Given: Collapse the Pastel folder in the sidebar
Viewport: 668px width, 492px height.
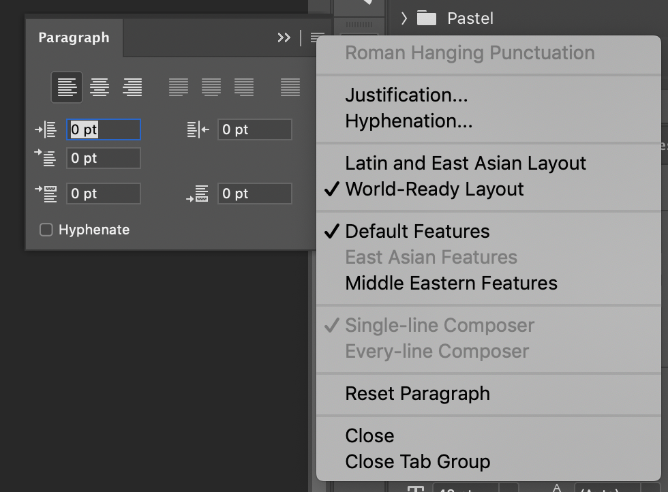Looking at the screenshot, I should [x=405, y=18].
